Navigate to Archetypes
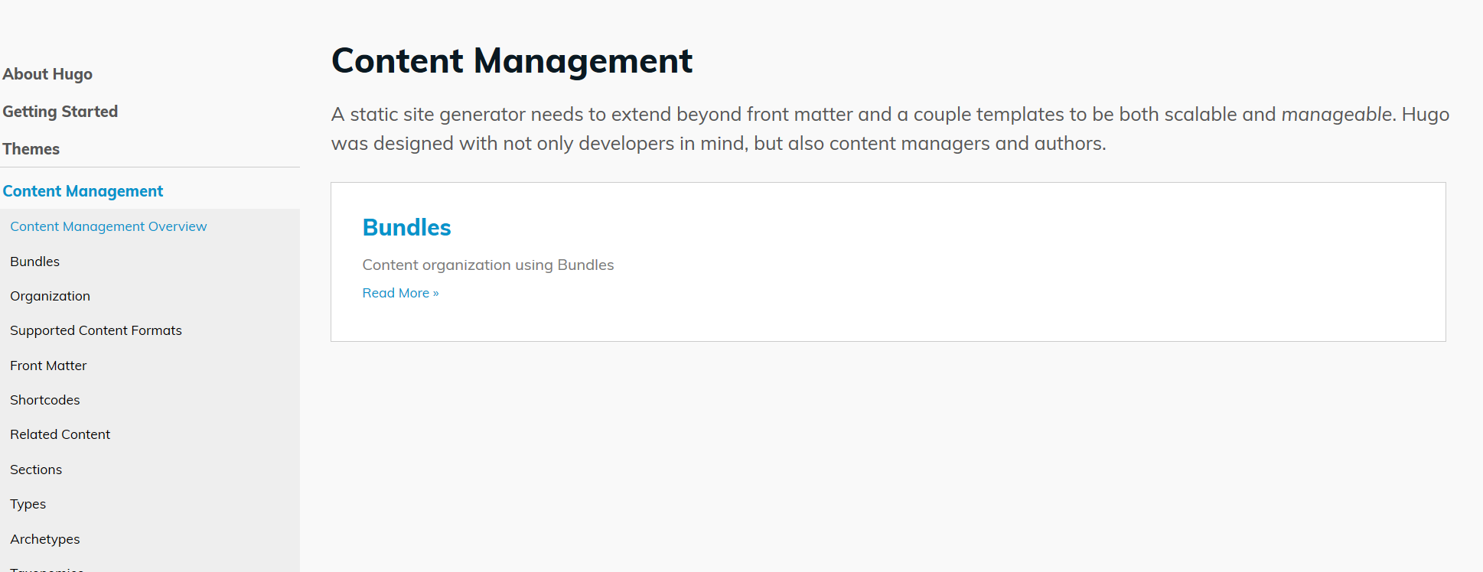The image size is (1483, 572). (x=44, y=538)
